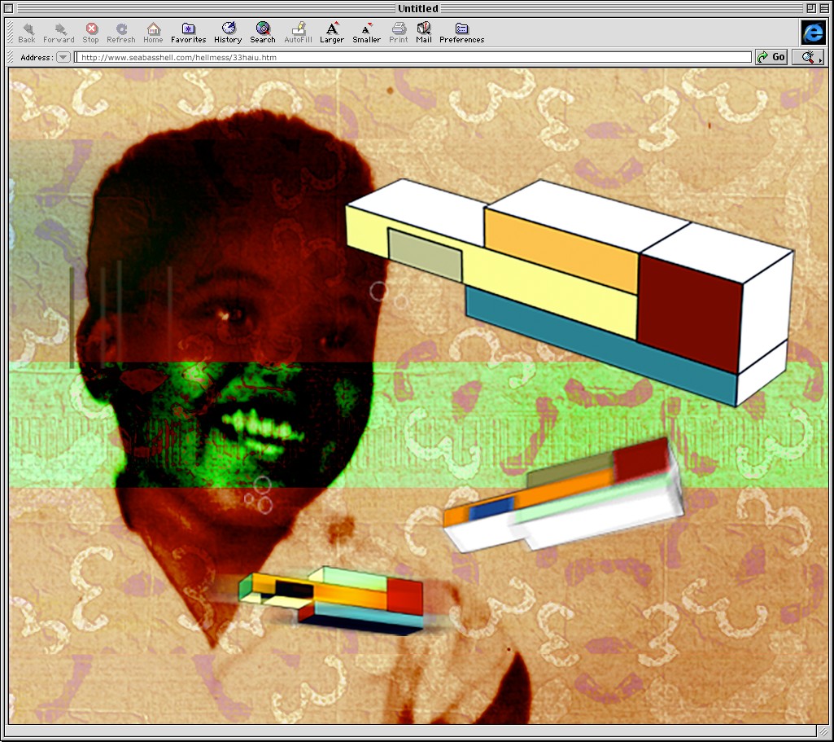834x742 pixels.
Task: Expand the Address dropdown arrow
Action: tap(63, 58)
